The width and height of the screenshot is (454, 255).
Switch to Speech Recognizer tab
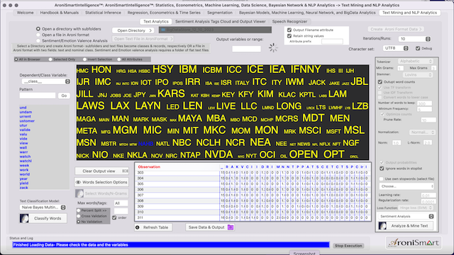tap(289, 21)
